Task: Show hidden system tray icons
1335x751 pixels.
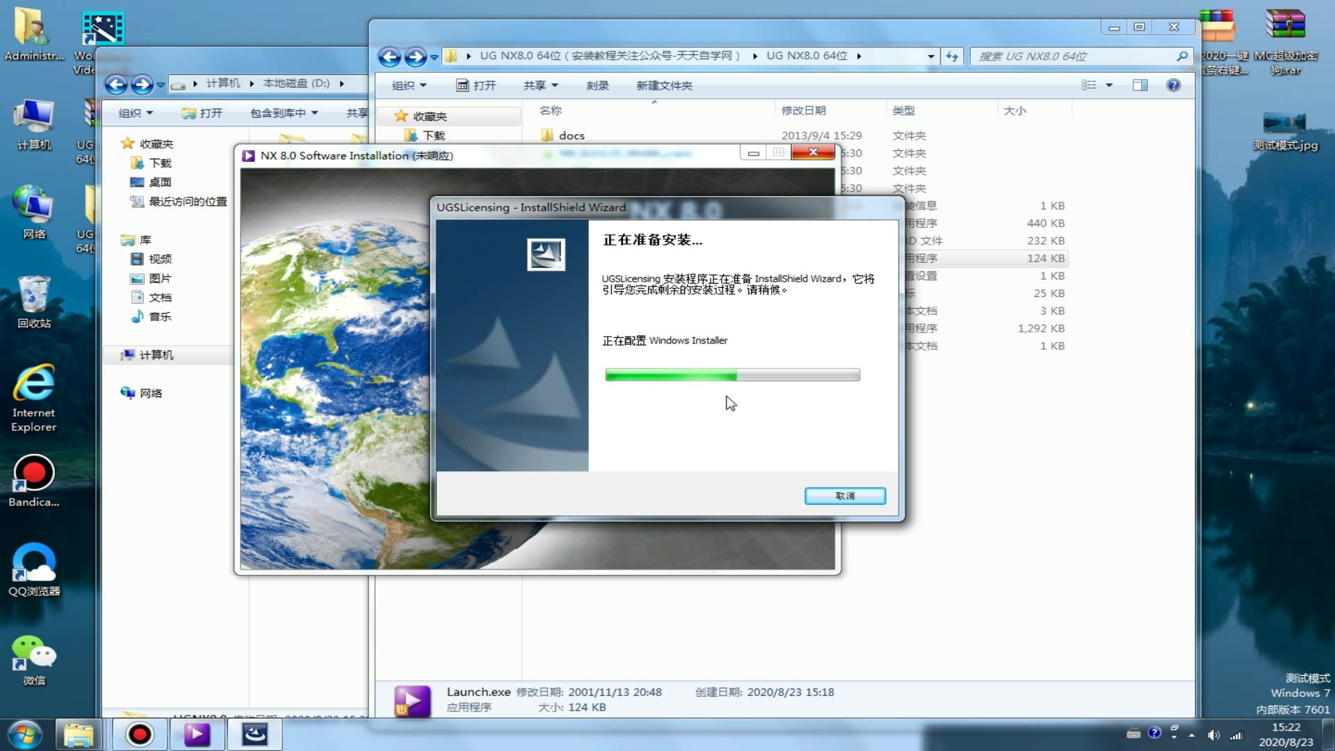Action: coord(1192,735)
